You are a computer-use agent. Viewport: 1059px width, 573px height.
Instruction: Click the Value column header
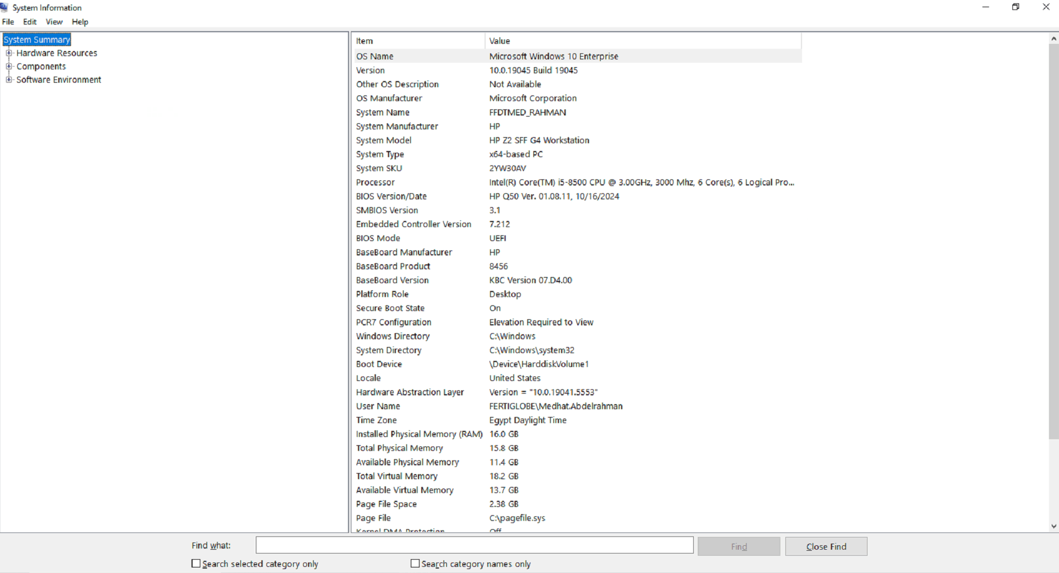[643, 41]
